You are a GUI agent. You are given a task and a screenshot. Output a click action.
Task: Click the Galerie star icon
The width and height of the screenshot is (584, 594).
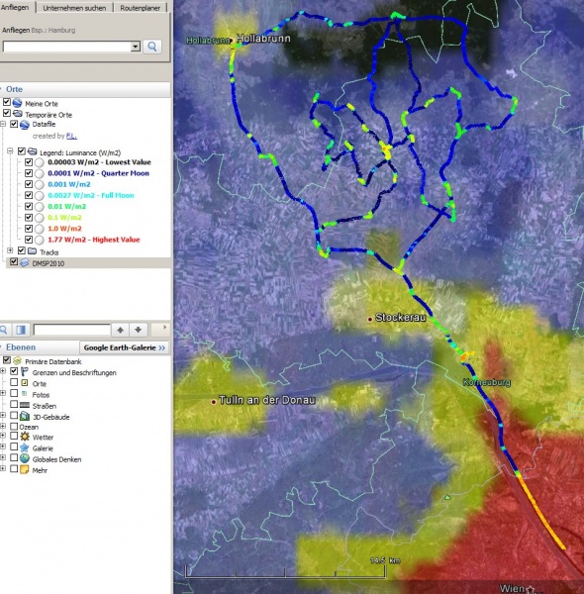point(25,447)
